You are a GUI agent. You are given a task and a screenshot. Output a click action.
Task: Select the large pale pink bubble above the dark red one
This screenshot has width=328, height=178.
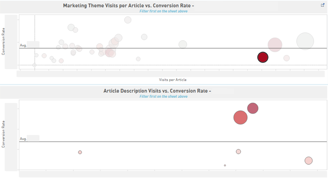click(275, 45)
